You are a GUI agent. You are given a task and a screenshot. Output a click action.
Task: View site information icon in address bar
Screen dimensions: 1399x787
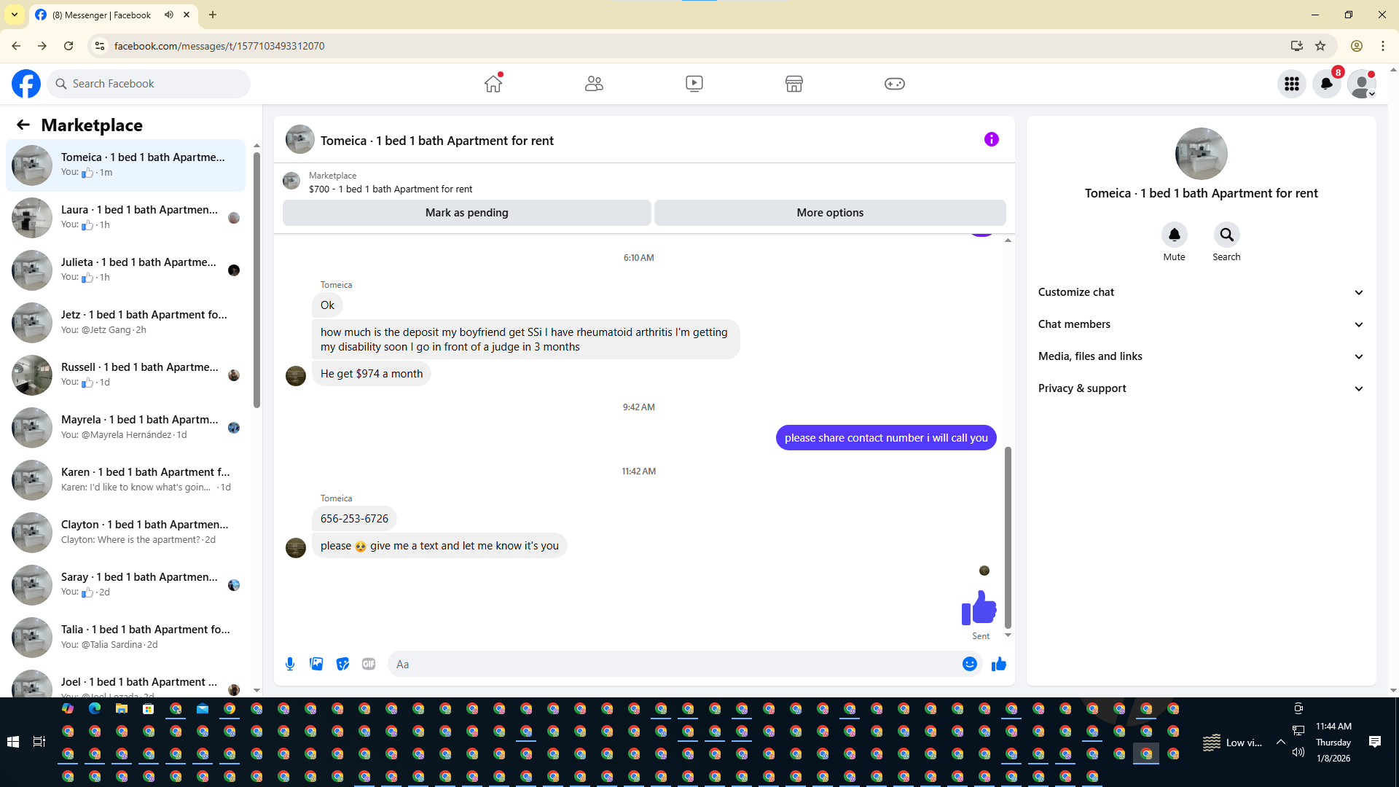[100, 46]
